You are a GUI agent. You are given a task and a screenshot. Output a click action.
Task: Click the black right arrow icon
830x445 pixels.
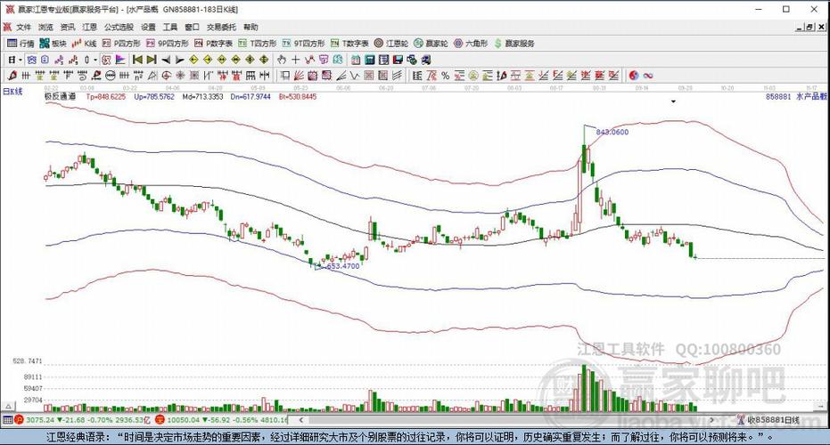(179, 60)
